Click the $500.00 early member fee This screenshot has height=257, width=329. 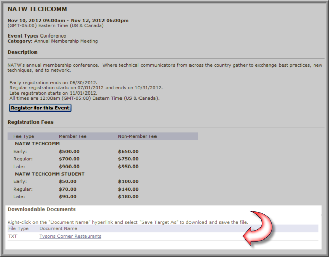pyautogui.click(x=69, y=152)
